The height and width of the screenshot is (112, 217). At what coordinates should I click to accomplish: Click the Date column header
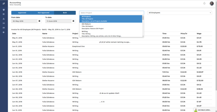[x=14, y=33]
